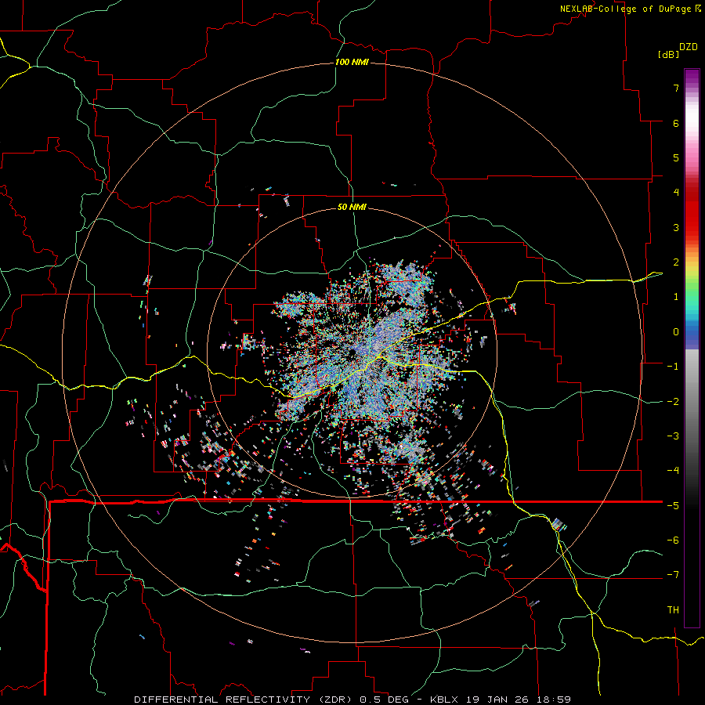This screenshot has width=705, height=705.
Task: Click the radar site center dark spot
Action: (x=352, y=352)
